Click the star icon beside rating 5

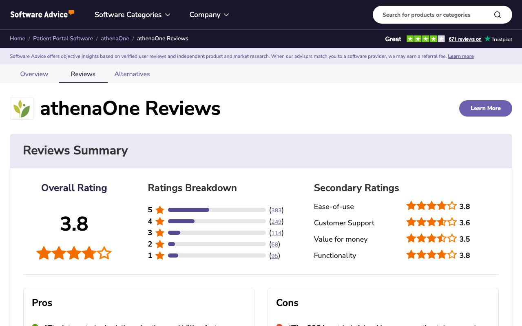point(160,210)
